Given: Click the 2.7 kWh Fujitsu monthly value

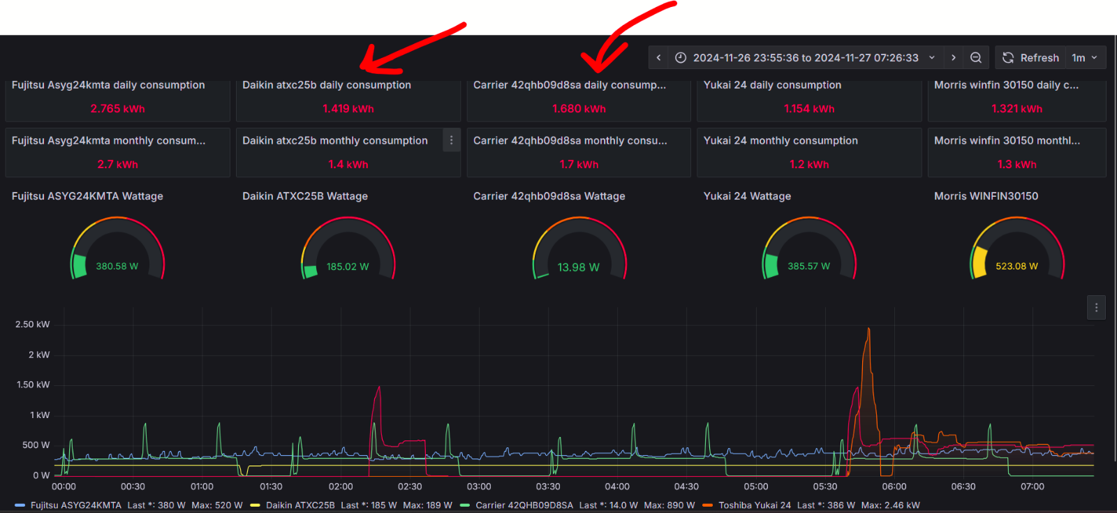Looking at the screenshot, I should [x=117, y=165].
